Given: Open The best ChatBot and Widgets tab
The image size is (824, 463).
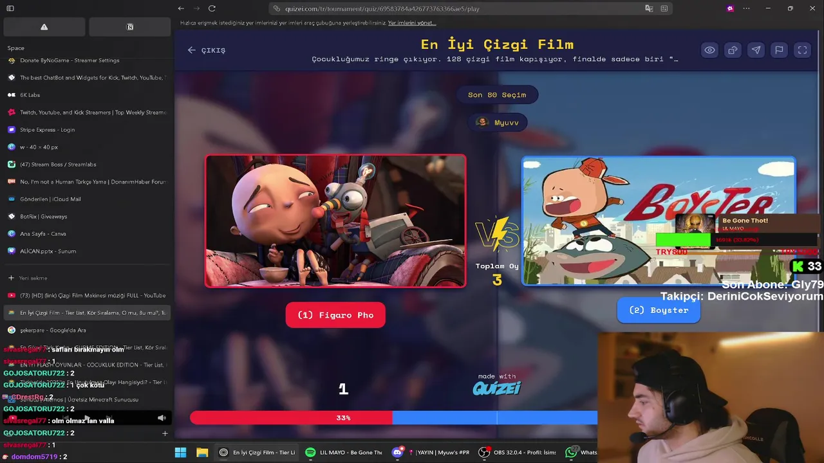Looking at the screenshot, I should [87, 78].
